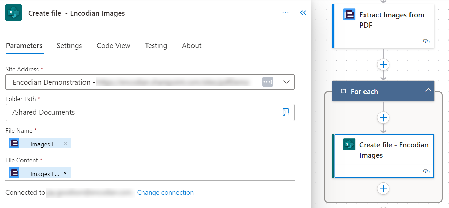Open the folder picker icon in Folder Path

click(286, 112)
